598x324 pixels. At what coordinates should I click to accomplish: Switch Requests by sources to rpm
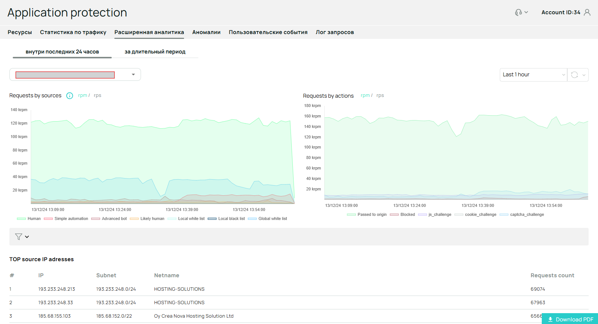pos(82,95)
